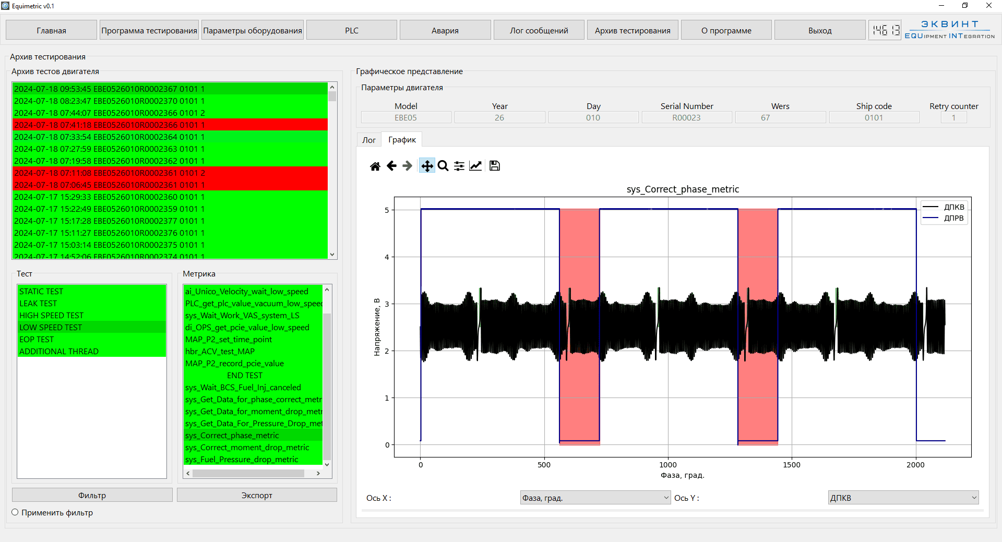Select the Zoom magnifier tool
The height and width of the screenshot is (542, 1002).
443,166
